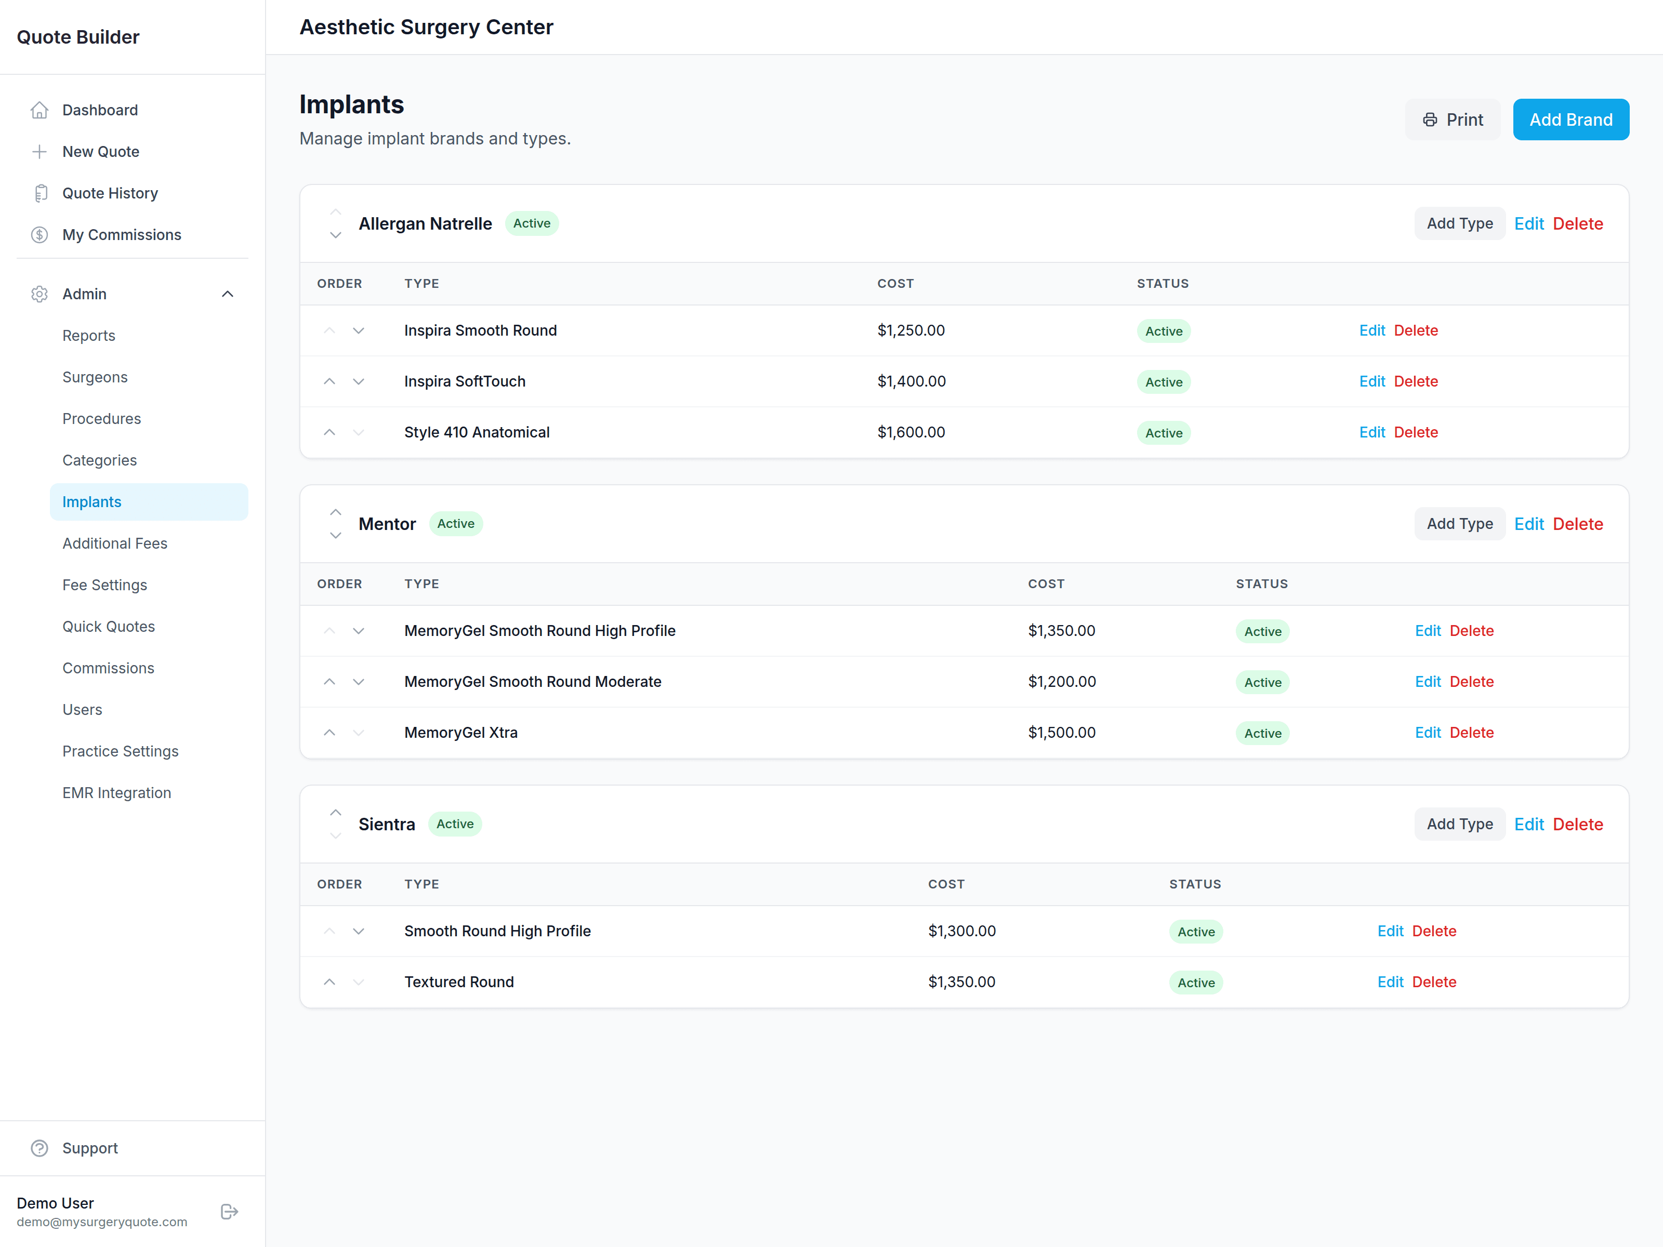The image size is (1663, 1247).
Task: Delete Textured Round type
Action: tap(1434, 983)
